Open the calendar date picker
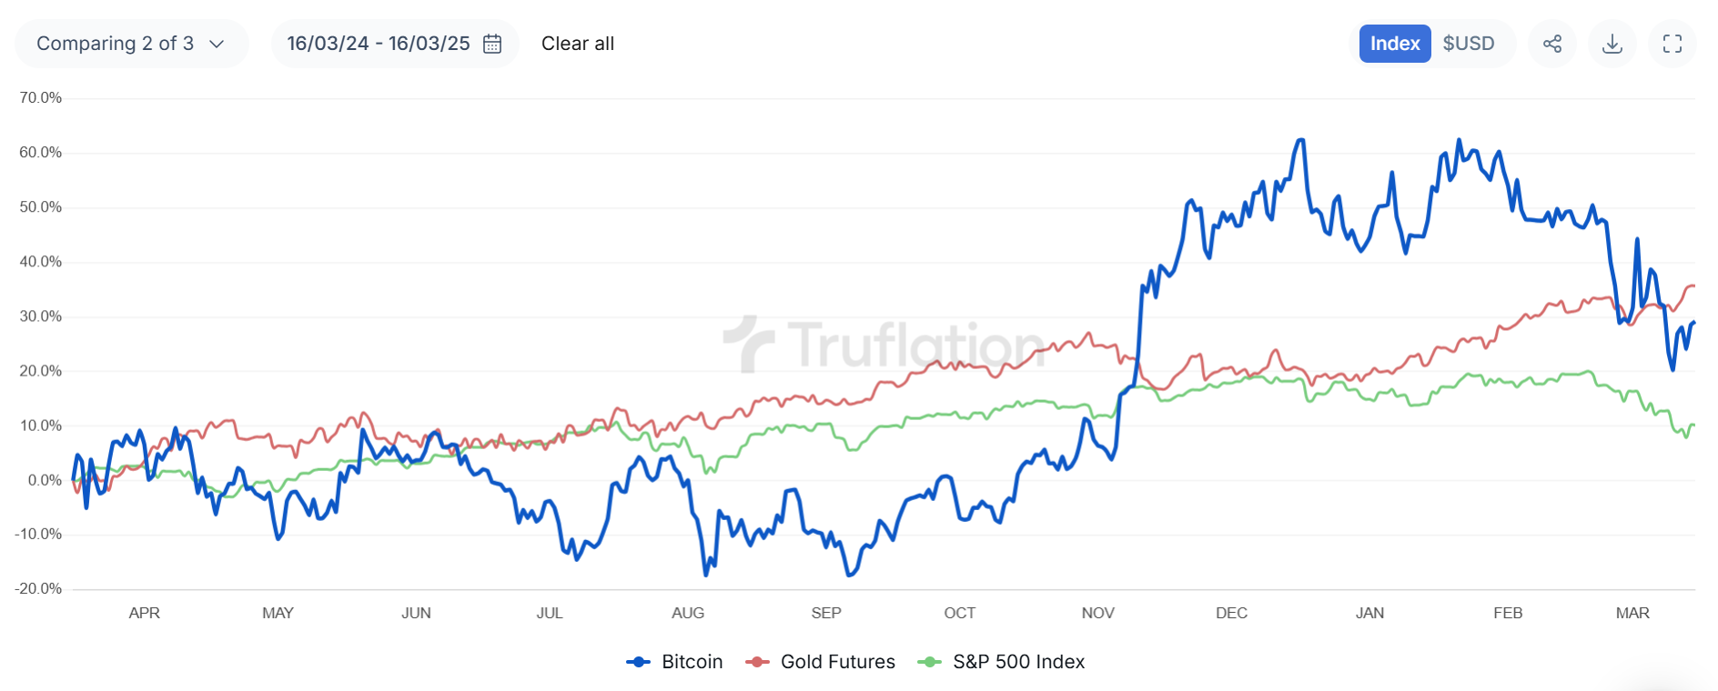The height and width of the screenshot is (691, 1718). (490, 43)
